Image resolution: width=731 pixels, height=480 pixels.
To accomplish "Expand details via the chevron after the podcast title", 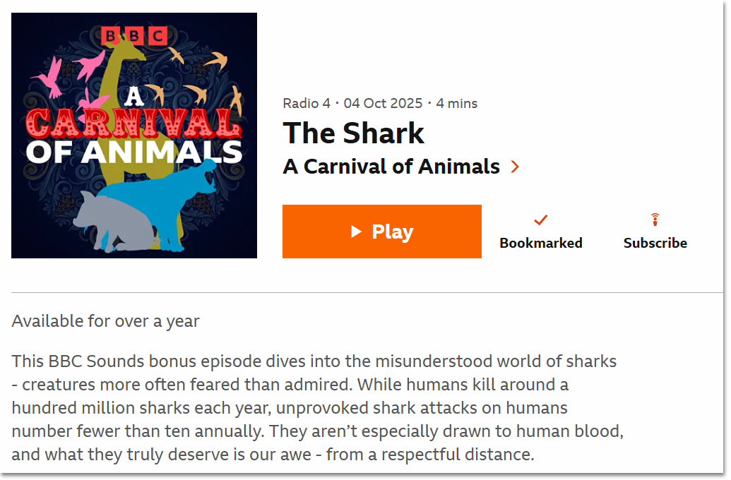I will 516,167.
